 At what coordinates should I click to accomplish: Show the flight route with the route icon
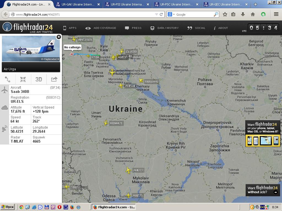coord(8,79)
